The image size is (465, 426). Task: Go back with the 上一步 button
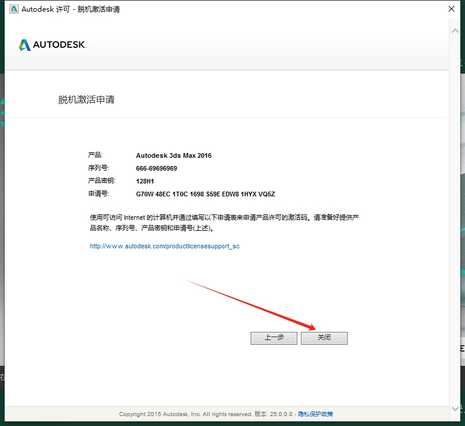pyautogui.click(x=273, y=338)
